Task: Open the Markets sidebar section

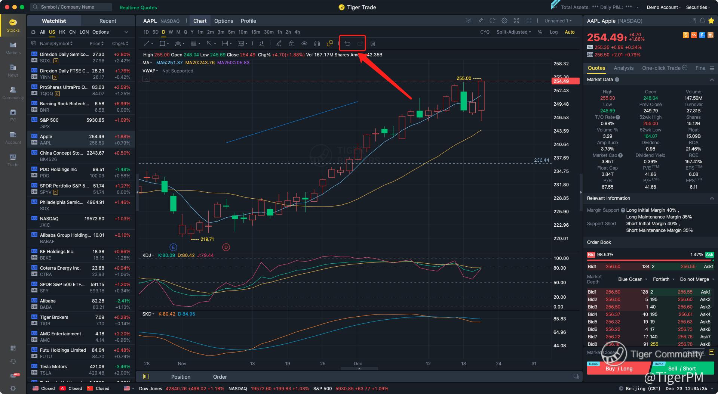Action: [x=13, y=48]
